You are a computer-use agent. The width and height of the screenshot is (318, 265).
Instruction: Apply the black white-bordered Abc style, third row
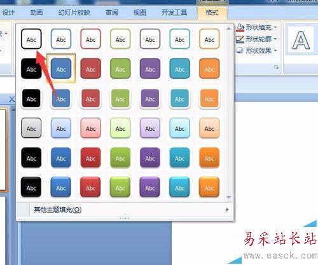pos(31,99)
